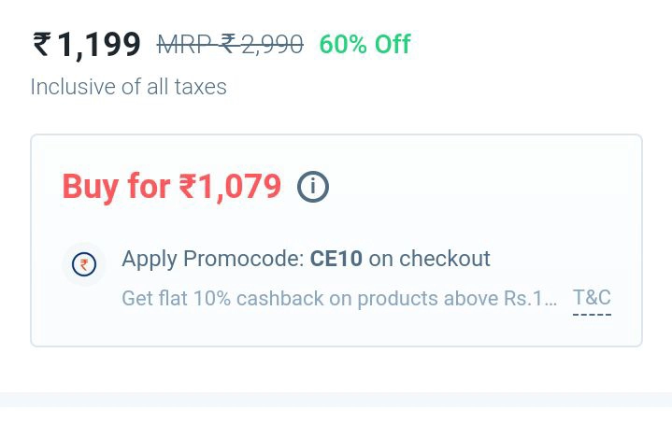This screenshot has width=672, height=438.
Task: Click the ₹1,199 selling price
Action: (x=87, y=44)
